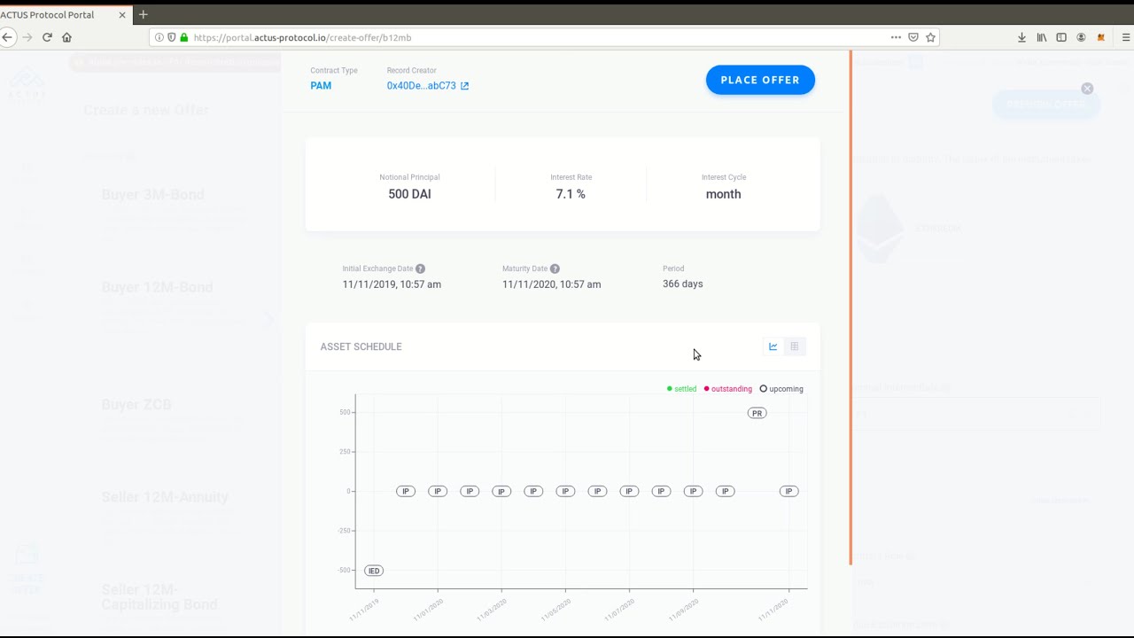The height and width of the screenshot is (638, 1134).
Task: Open tracking protection shield icon
Action: click(171, 37)
